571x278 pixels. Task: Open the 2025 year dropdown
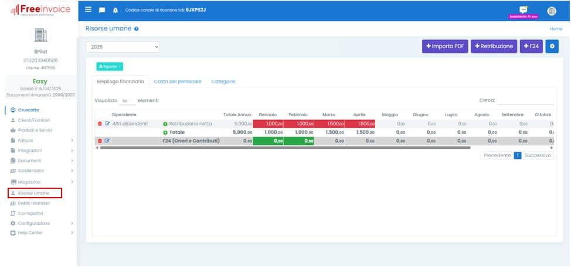123,47
